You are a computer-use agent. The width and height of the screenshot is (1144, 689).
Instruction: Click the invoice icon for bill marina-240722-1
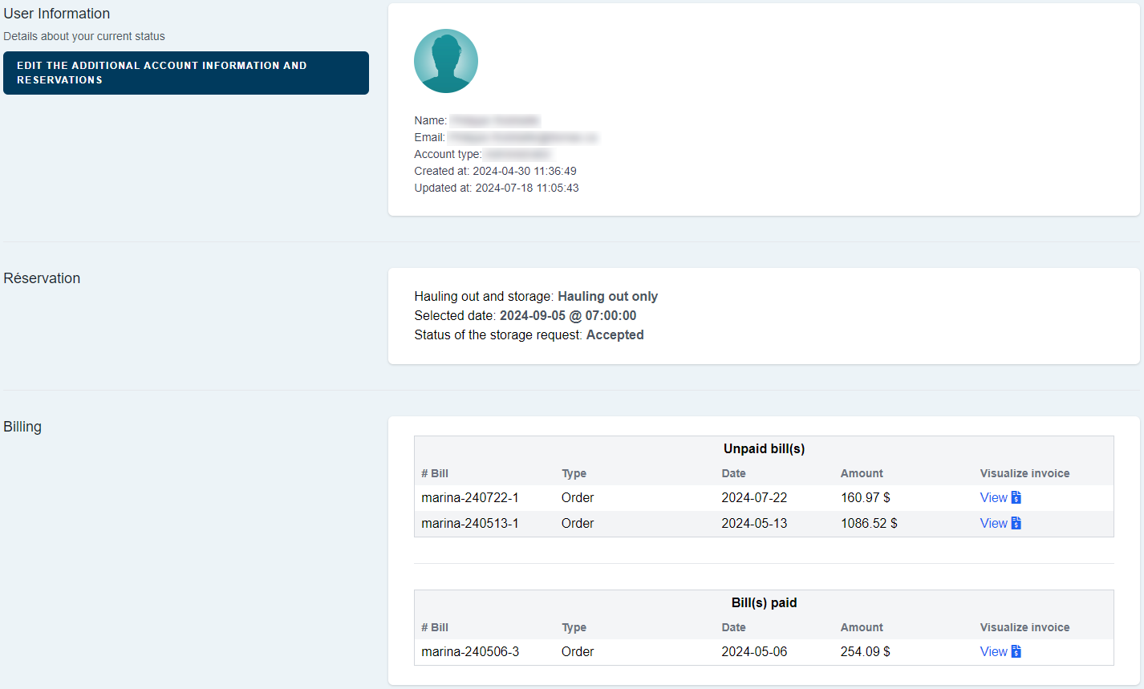point(1016,497)
